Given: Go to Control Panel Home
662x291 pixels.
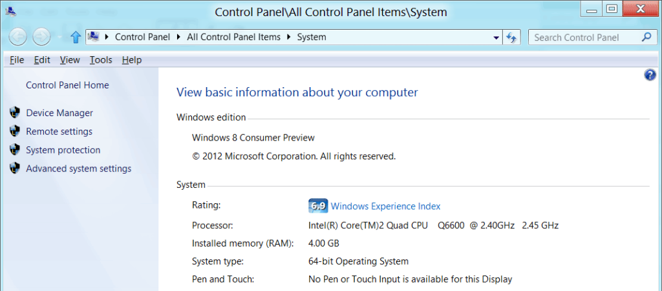Looking at the screenshot, I should click(x=67, y=85).
